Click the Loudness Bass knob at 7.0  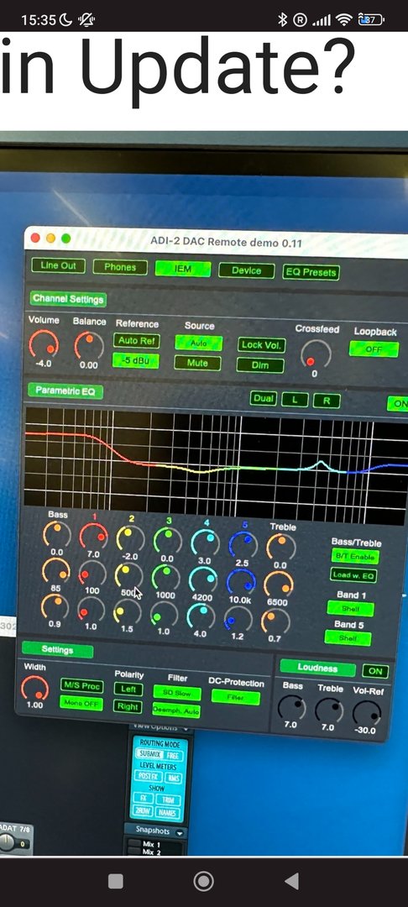(x=291, y=709)
